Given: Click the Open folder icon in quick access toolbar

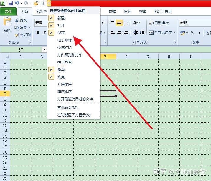Looking at the screenshot, I should (x=36, y=3).
